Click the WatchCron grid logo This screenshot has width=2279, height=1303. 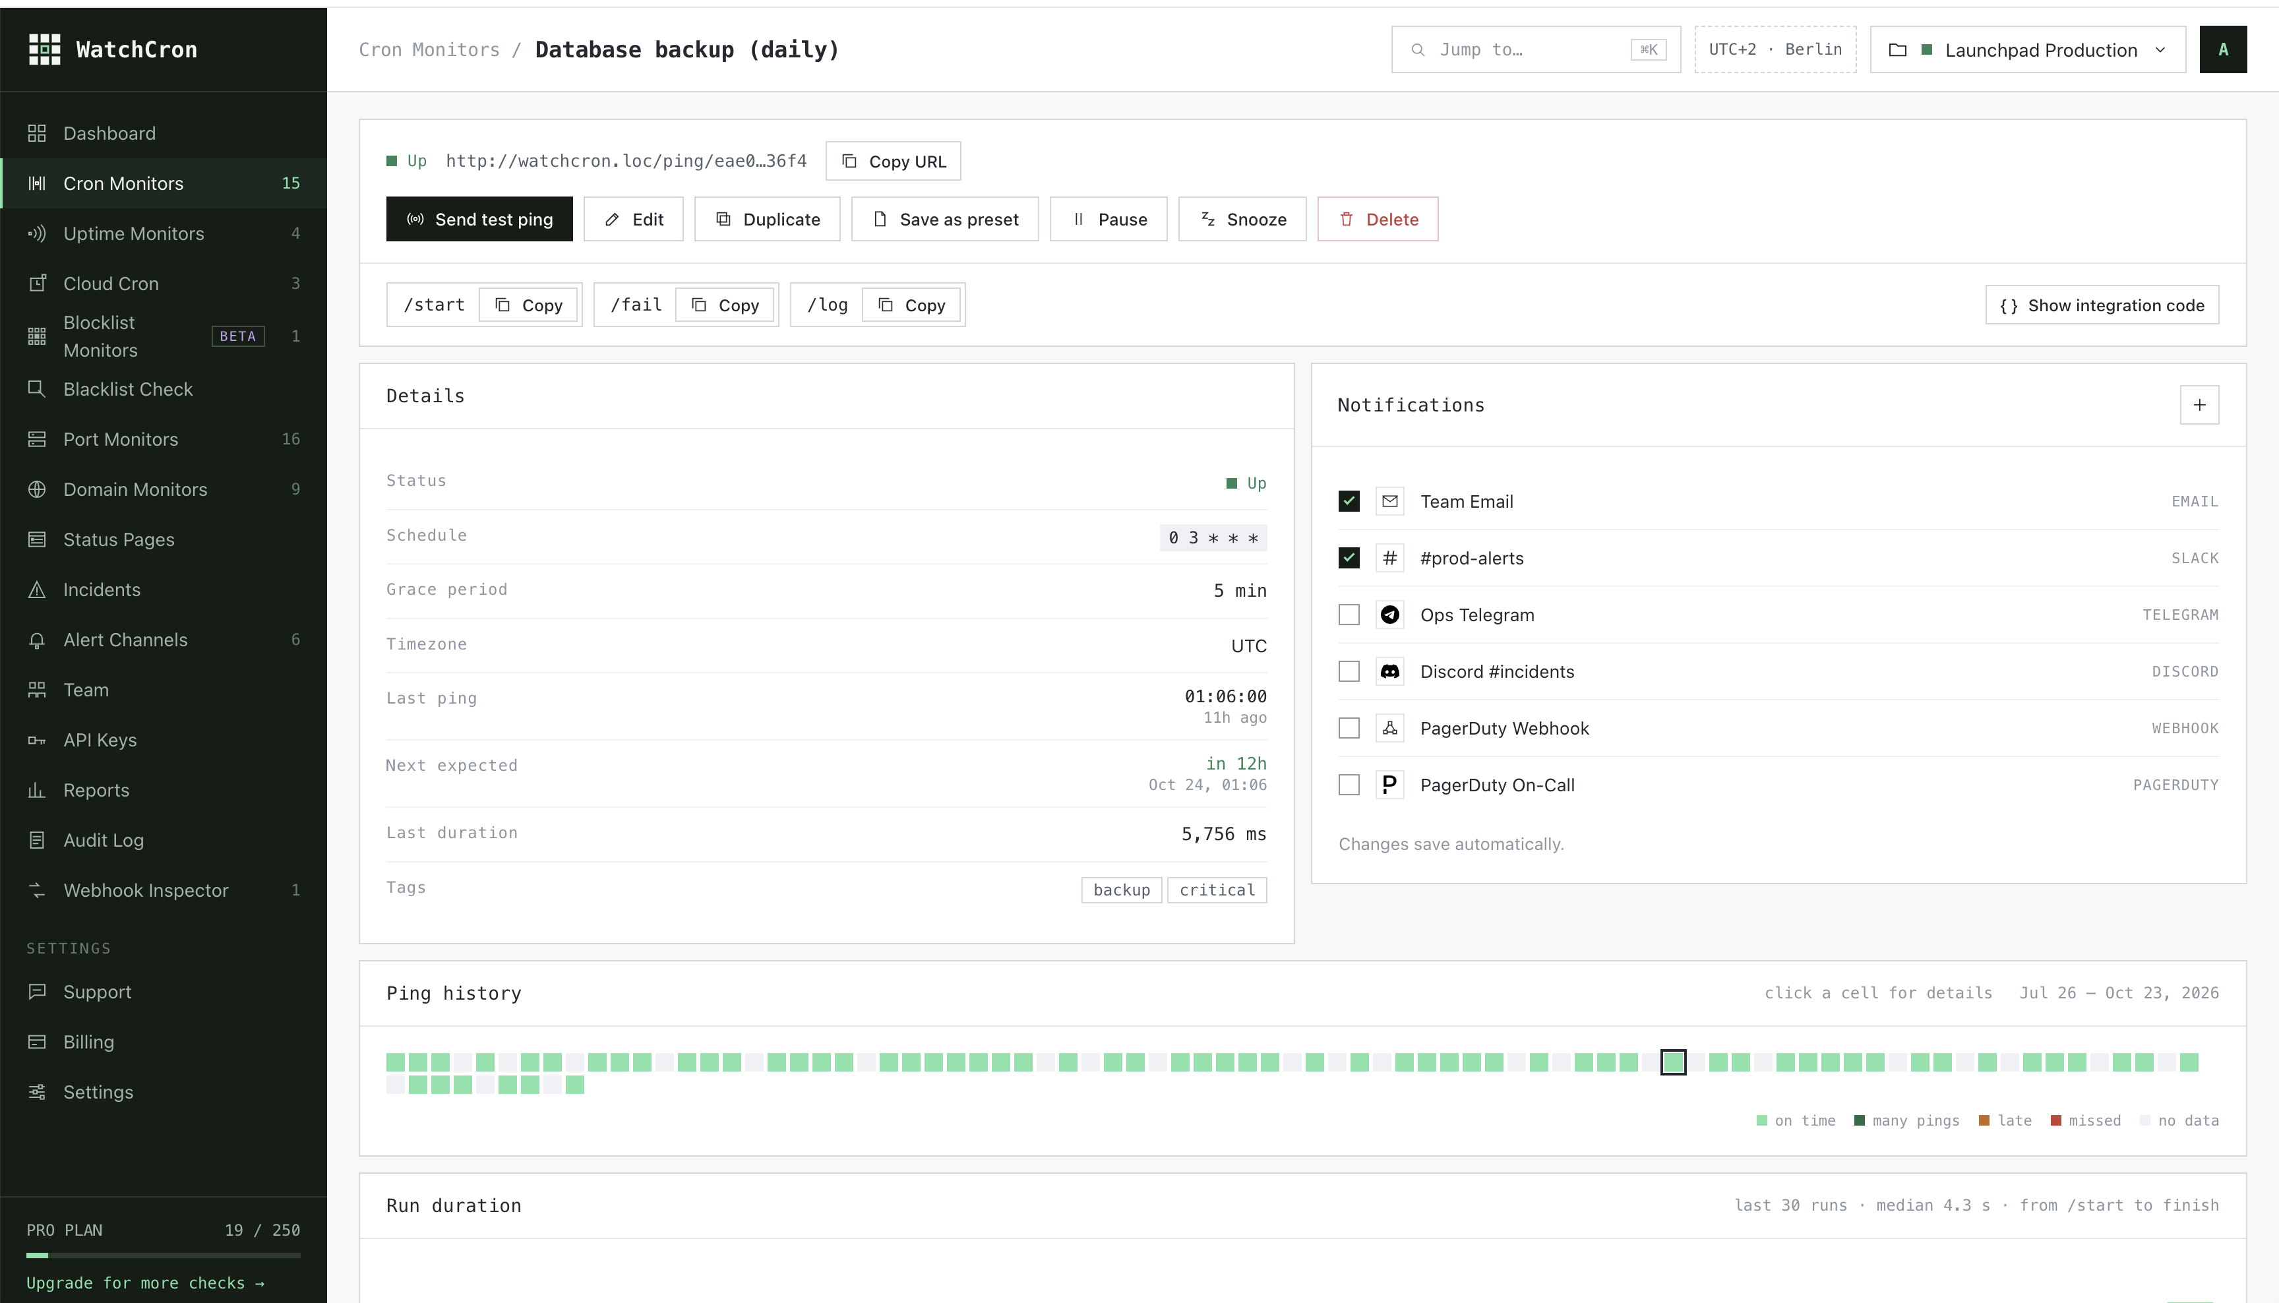44,49
